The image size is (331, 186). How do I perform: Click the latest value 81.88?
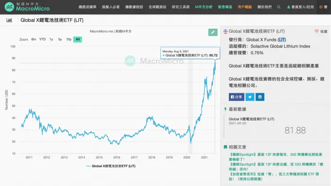point(295,130)
